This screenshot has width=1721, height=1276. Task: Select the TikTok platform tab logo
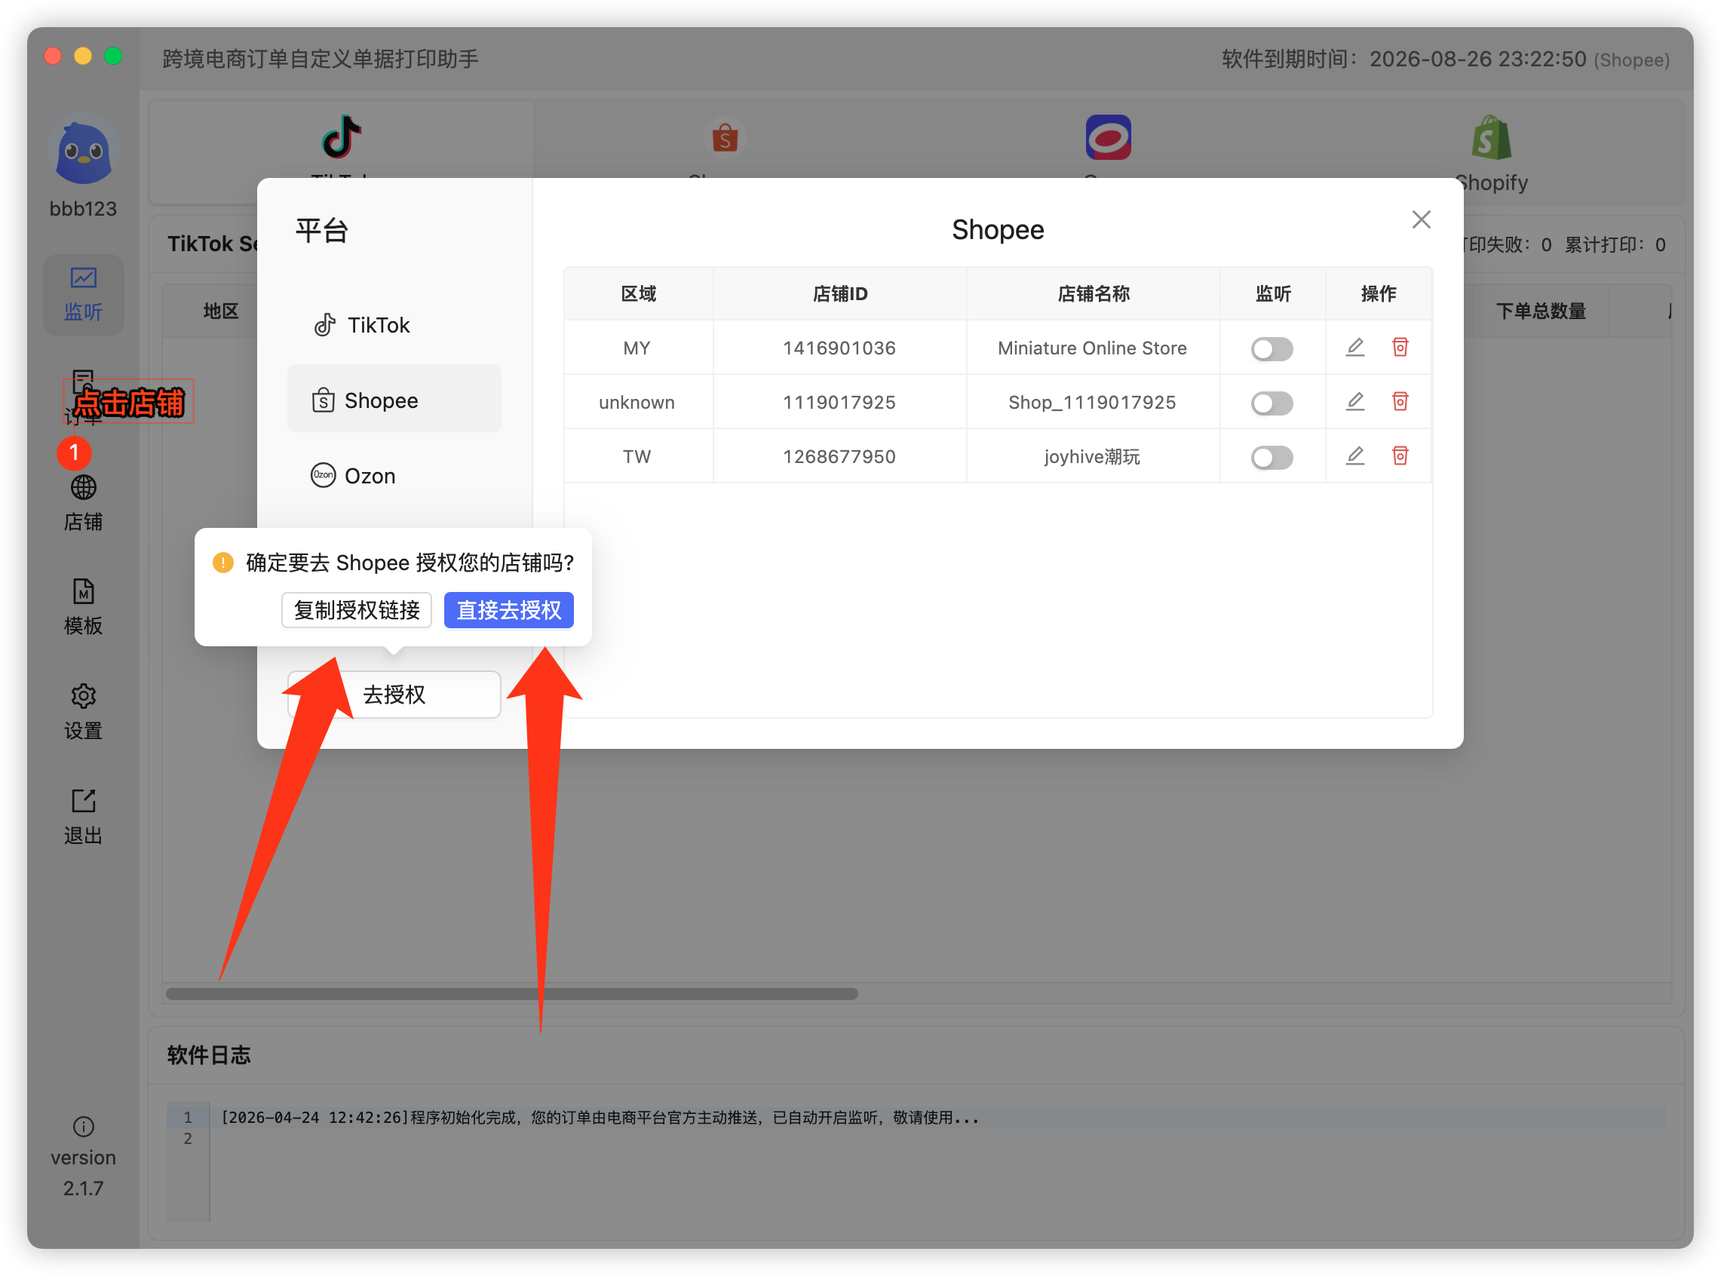(342, 137)
